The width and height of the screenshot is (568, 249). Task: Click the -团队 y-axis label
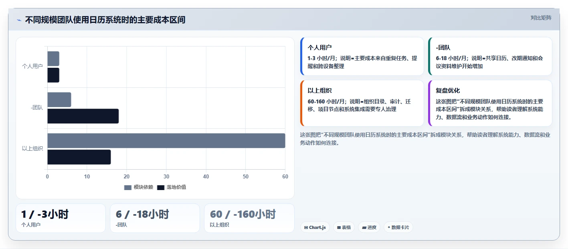tap(37, 107)
